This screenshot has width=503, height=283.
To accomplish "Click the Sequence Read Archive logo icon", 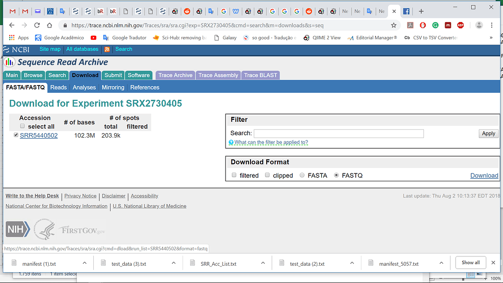I will (10, 62).
